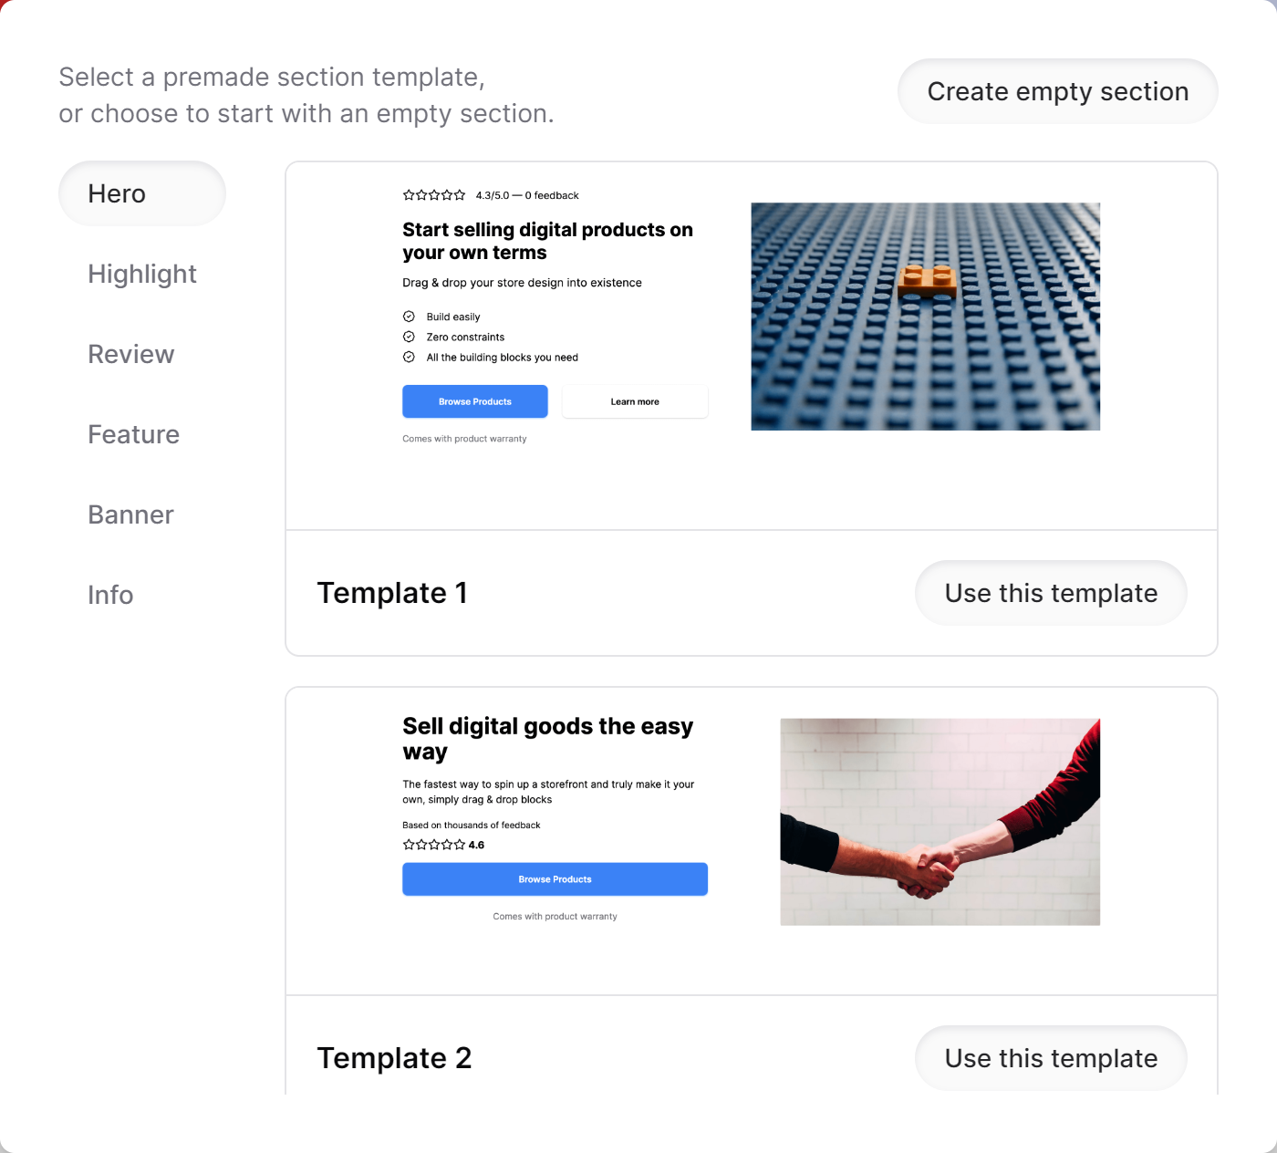Screen dimensions: 1277x1153
Task: Click checkmark icon next to Zero constraints
Action: point(409,337)
